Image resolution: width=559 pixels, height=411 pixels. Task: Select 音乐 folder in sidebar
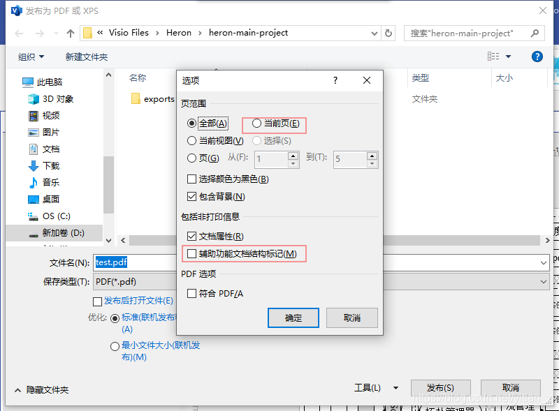[51, 183]
